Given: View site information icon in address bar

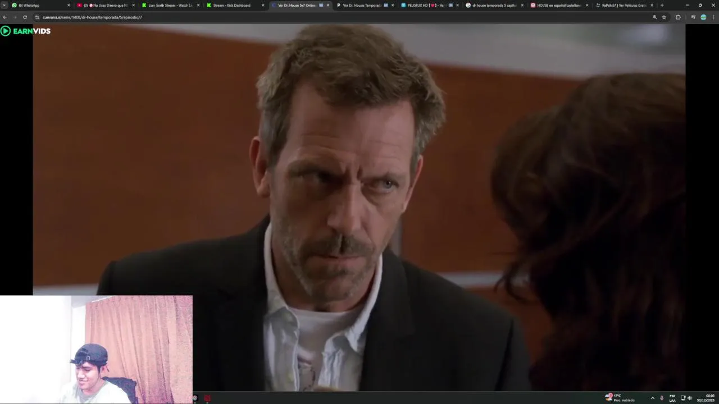Looking at the screenshot, I should pyautogui.click(x=37, y=17).
